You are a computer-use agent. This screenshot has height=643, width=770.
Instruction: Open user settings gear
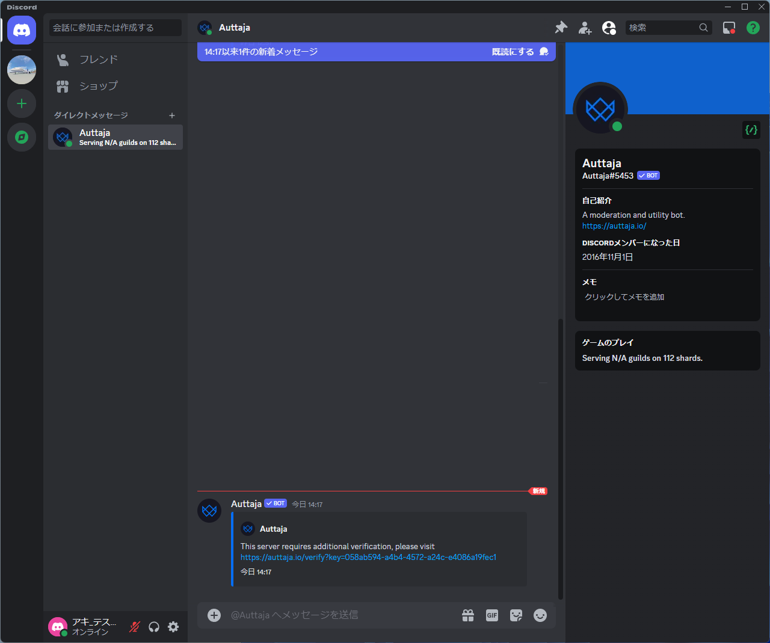(173, 627)
